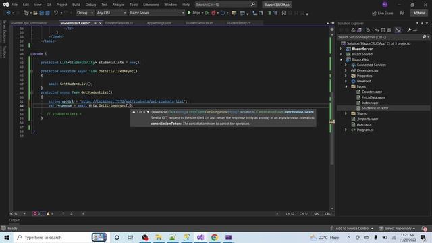Collapse the Blazor.Web project node
The image size is (432, 243).
tap(341, 59)
